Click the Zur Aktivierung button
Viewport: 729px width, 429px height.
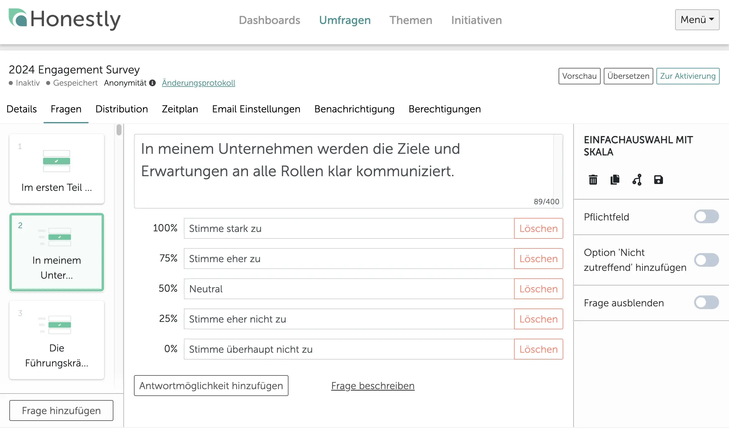pyautogui.click(x=688, y=76)
